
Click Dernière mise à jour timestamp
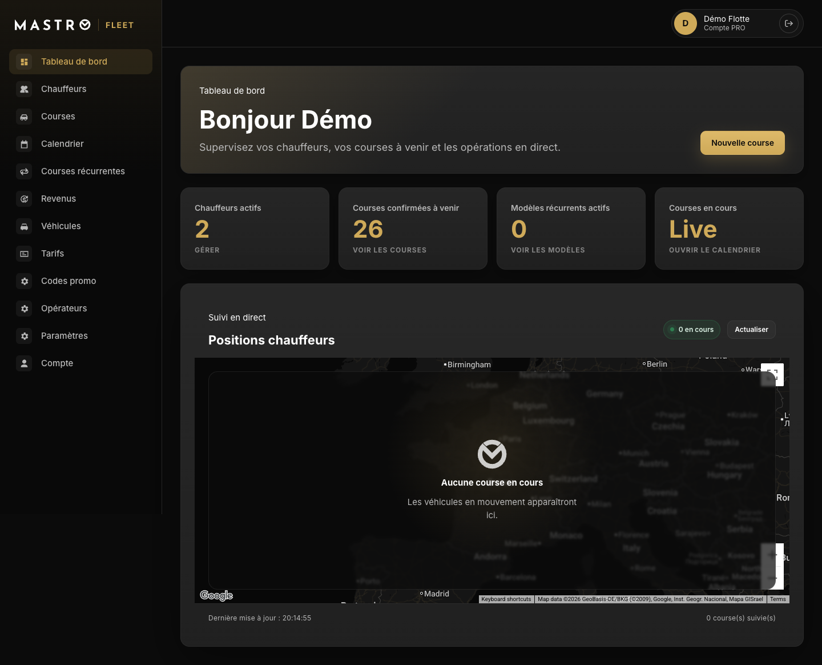click(260, 618)
